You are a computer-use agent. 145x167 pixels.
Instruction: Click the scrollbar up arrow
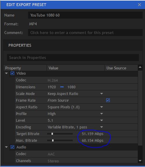tap(140, 67)
